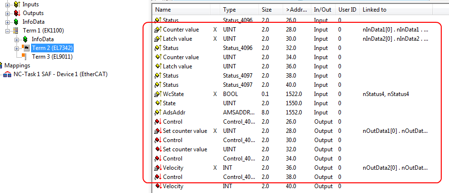Image resolution: width=449 pixels, height=193 pixels.
Task: Click the size cell 0.1
Action: coord(265,94)
